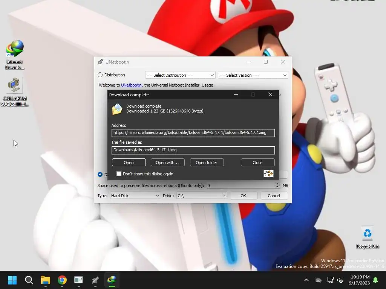Screen dimensions: 386x289
Task: Maximize the UNetbootin window
Action: (266, 62)
